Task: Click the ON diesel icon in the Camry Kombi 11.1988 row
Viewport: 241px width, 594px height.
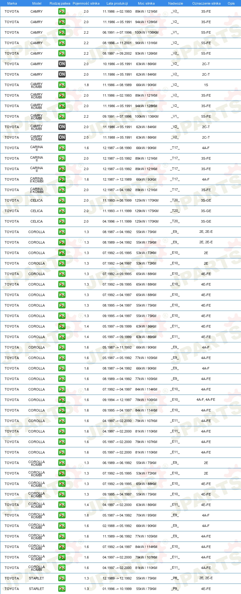Action: pyautogui.click(x=62, y=137)
